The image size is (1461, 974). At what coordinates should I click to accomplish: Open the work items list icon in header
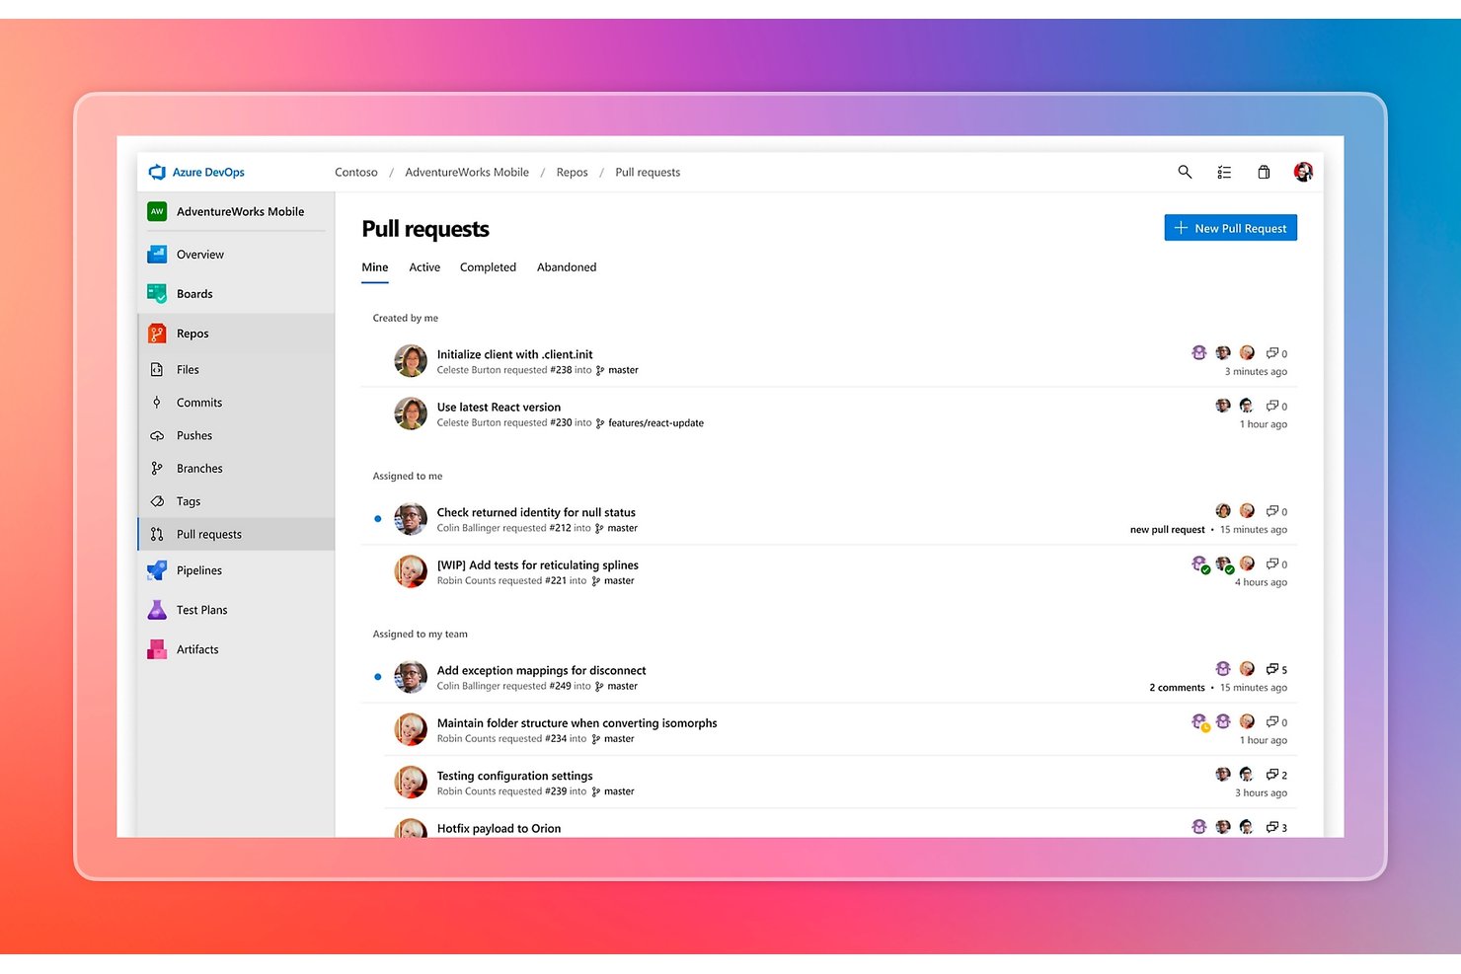(1224, 172)
